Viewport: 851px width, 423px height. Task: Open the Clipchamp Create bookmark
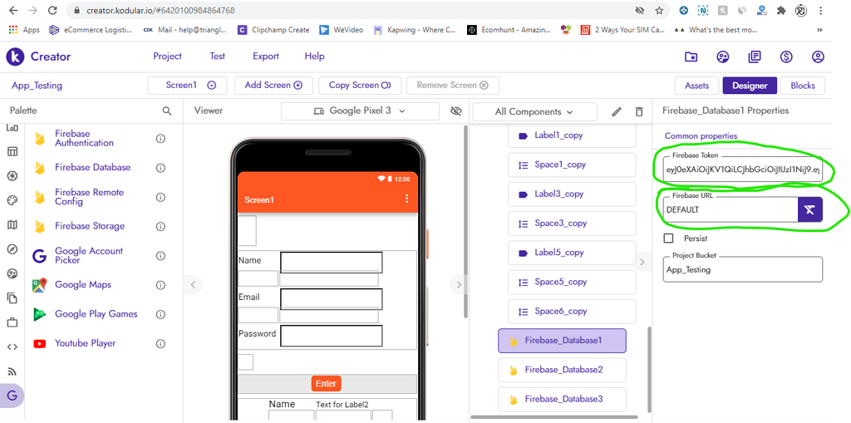pos(274,30)
